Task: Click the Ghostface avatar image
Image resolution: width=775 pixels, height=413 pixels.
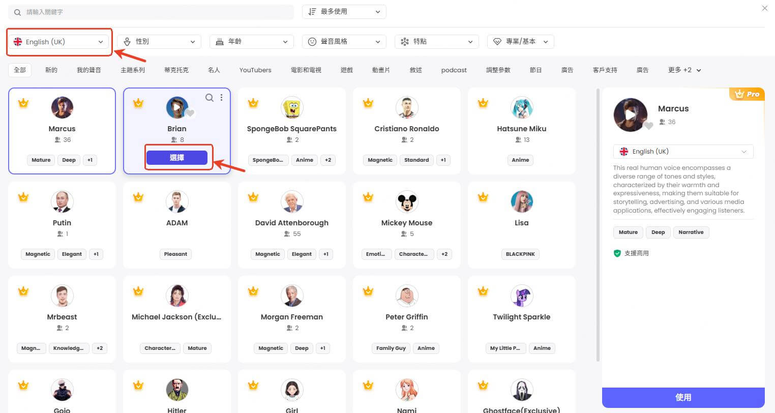Action: pos(522,390)
